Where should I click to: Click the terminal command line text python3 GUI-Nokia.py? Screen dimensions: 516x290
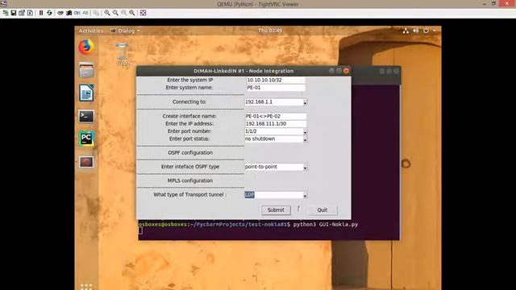[x=325, y=224]
